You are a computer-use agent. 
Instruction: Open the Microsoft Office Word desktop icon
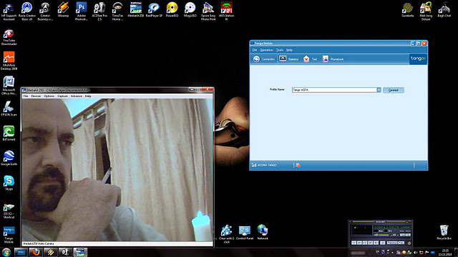9,86
